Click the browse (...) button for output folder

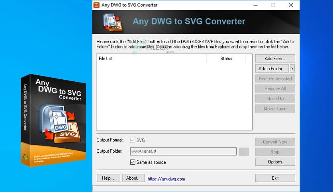click(244, 152)
